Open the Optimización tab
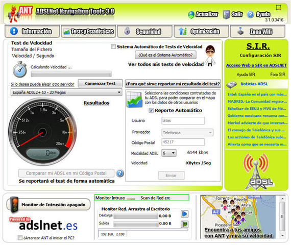291x245 pixels. click(201, 31)
